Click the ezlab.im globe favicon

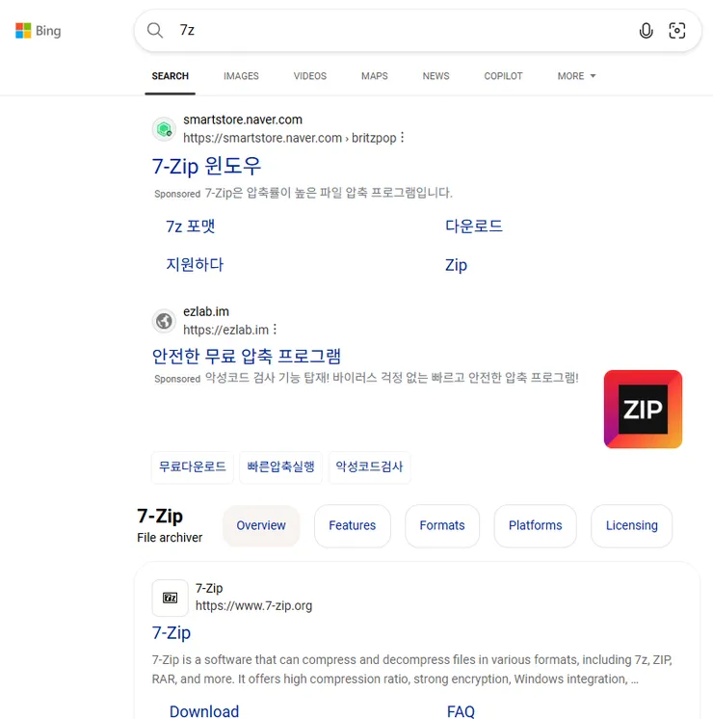(x=164, y=321)
